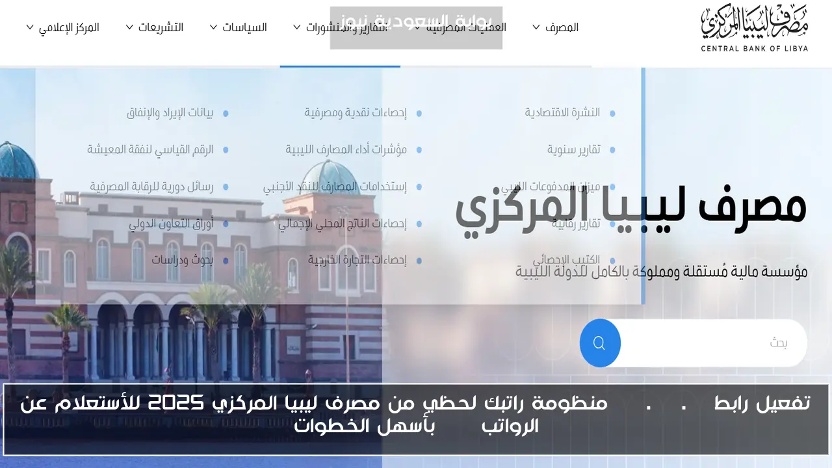Expand the المركز الإعلامي chevron arrow

(30, 27)
